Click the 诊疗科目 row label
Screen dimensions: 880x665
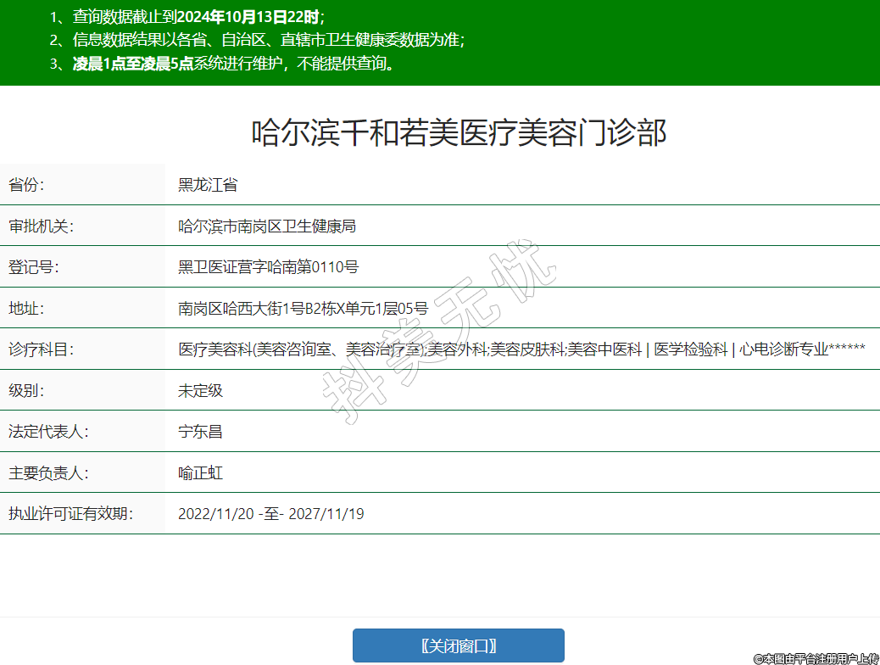tap(42, 349)
